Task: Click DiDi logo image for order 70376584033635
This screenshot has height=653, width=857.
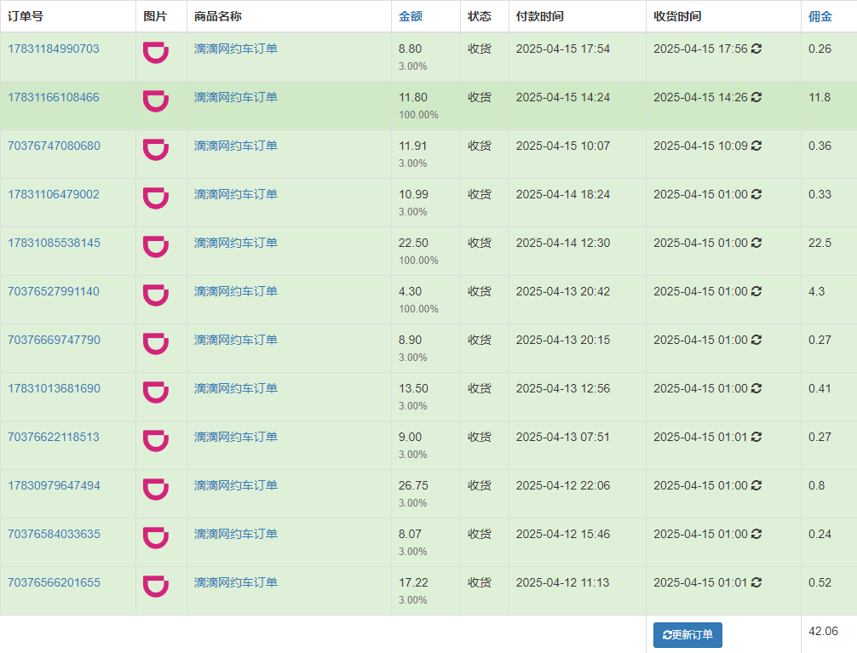Action: 156,538
